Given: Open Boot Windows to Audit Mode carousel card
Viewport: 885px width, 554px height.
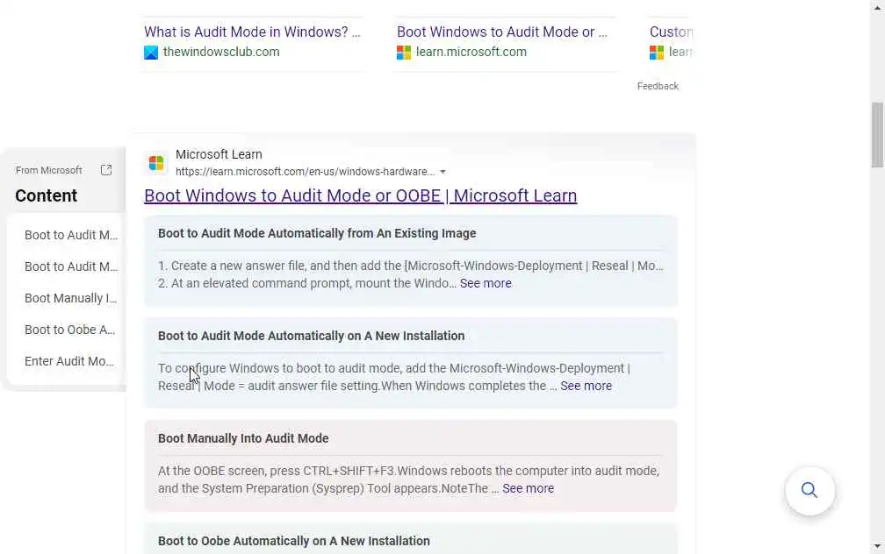Looking at the screenshot, I should (x=502, y=32).
